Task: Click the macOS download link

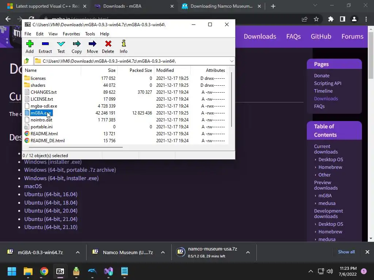Action: point(33,186)
